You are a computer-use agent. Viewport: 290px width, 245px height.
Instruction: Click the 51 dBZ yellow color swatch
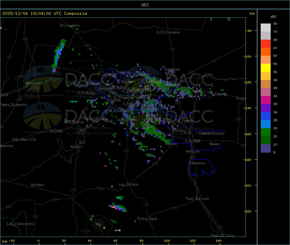pyautogui.click(x=266, y=68)
